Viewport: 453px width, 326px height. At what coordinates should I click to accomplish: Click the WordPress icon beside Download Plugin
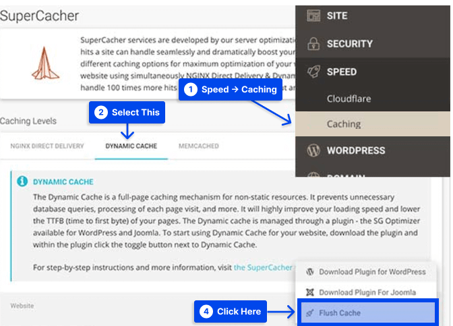[310, 272]
